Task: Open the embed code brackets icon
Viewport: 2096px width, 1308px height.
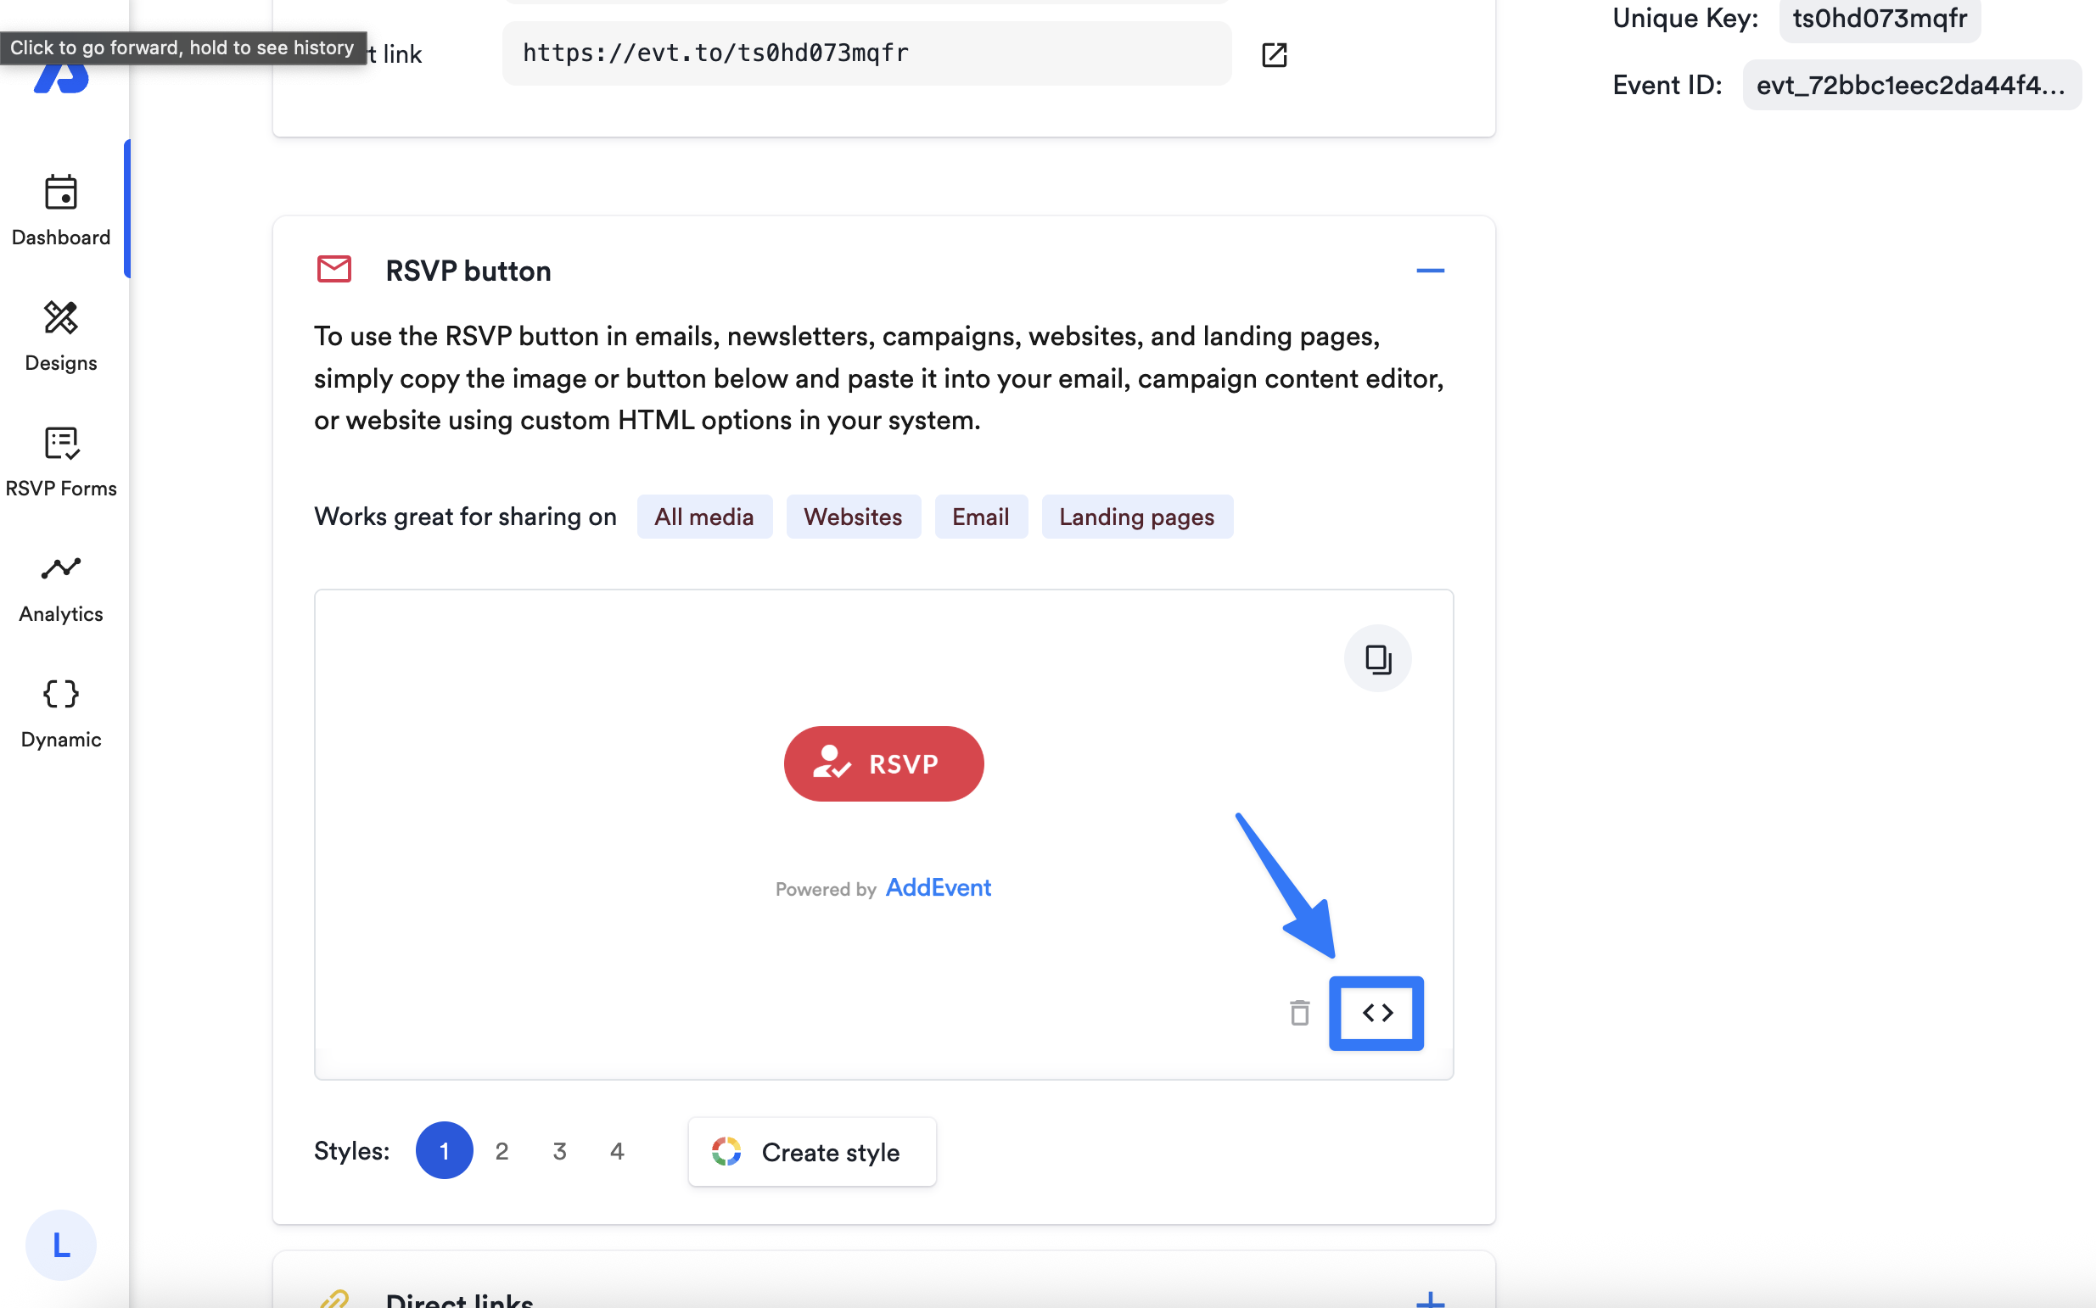Action: pos(1376,1012)
